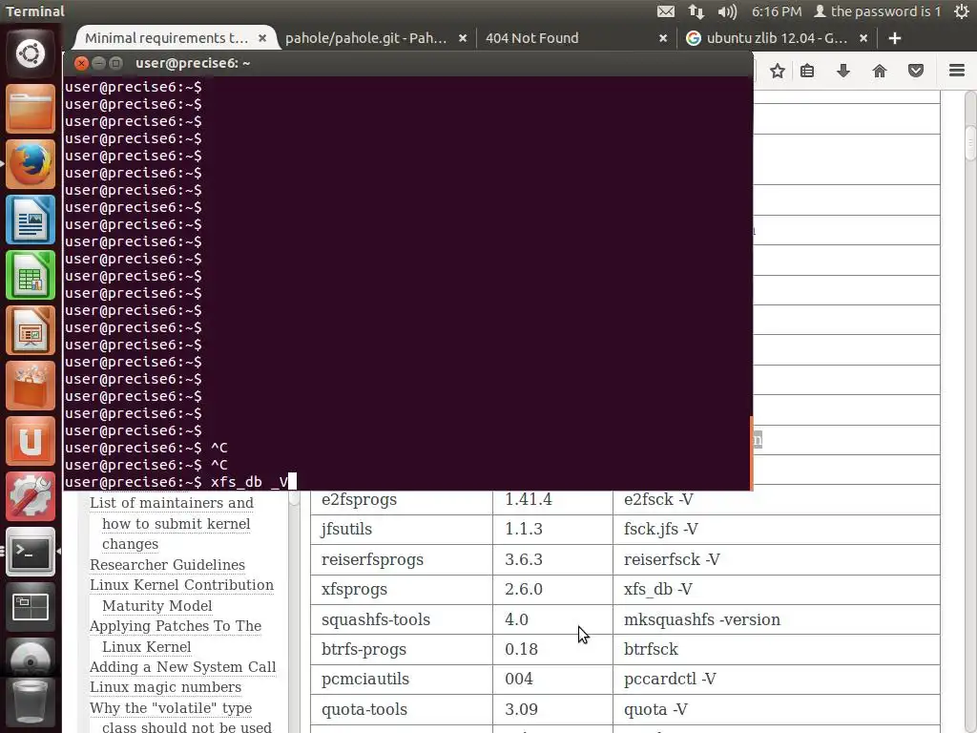Click the 'xfs_db -V' command cell
The image size is (977, 733).
point(777,589)
